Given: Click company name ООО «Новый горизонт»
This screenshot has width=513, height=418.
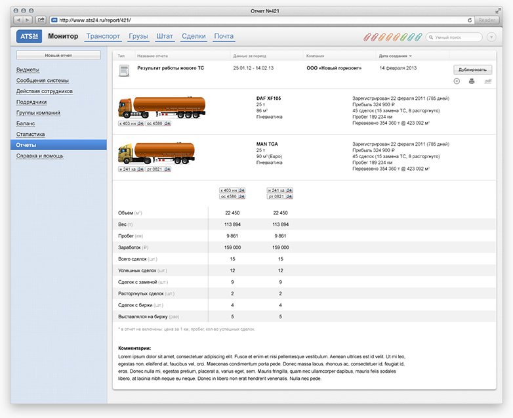Looking at the screenshot, I should pyautogui.click(x=334, y=68).
